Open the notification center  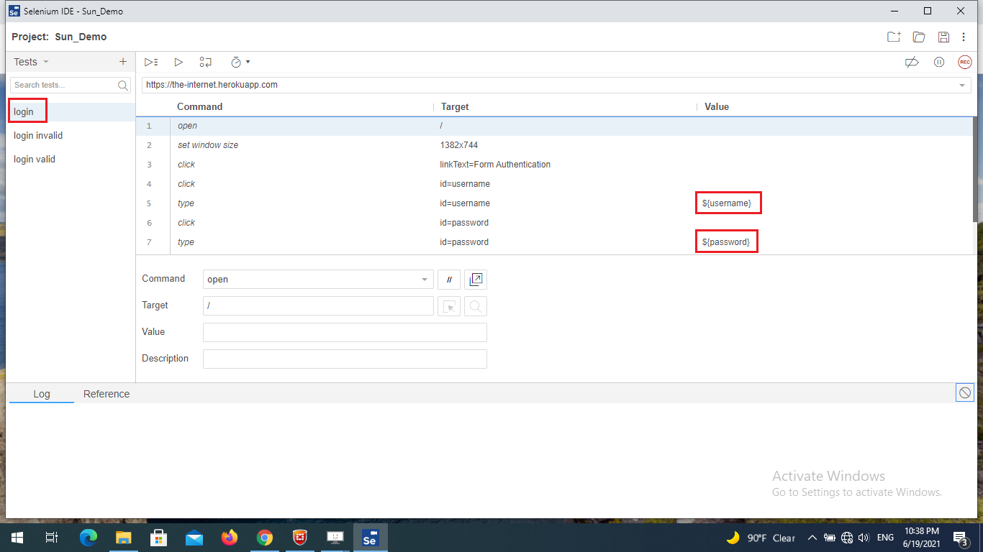[960, 538]
